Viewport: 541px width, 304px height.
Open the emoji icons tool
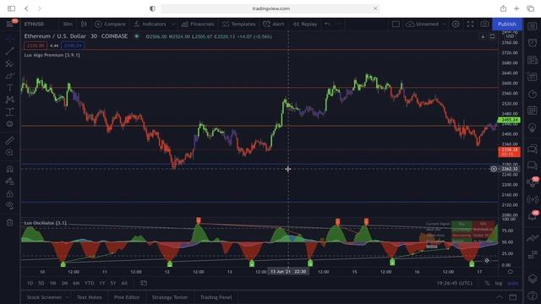click(9, 124)
